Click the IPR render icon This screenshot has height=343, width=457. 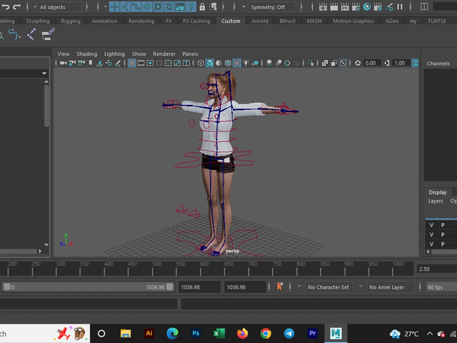tap(345, 7)
